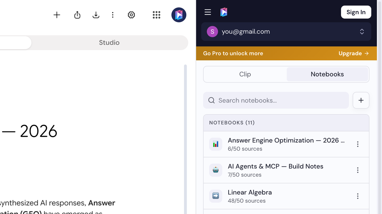Open options for Linear Algebra notebook

[358, 196]
